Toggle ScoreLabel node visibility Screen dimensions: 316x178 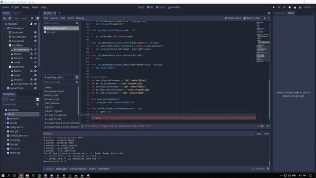click(x=36, y=41)
